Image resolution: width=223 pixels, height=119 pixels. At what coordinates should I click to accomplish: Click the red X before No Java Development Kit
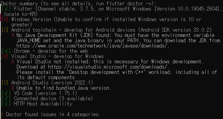coord(13,35)
